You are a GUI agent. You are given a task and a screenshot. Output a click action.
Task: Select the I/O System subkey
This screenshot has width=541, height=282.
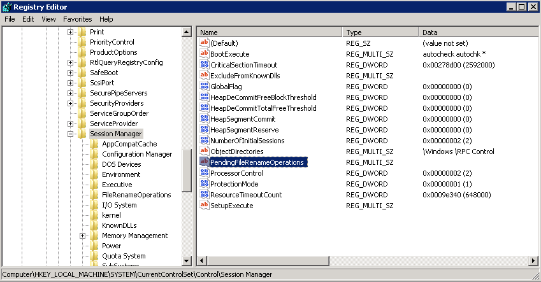tap(119, 205)
